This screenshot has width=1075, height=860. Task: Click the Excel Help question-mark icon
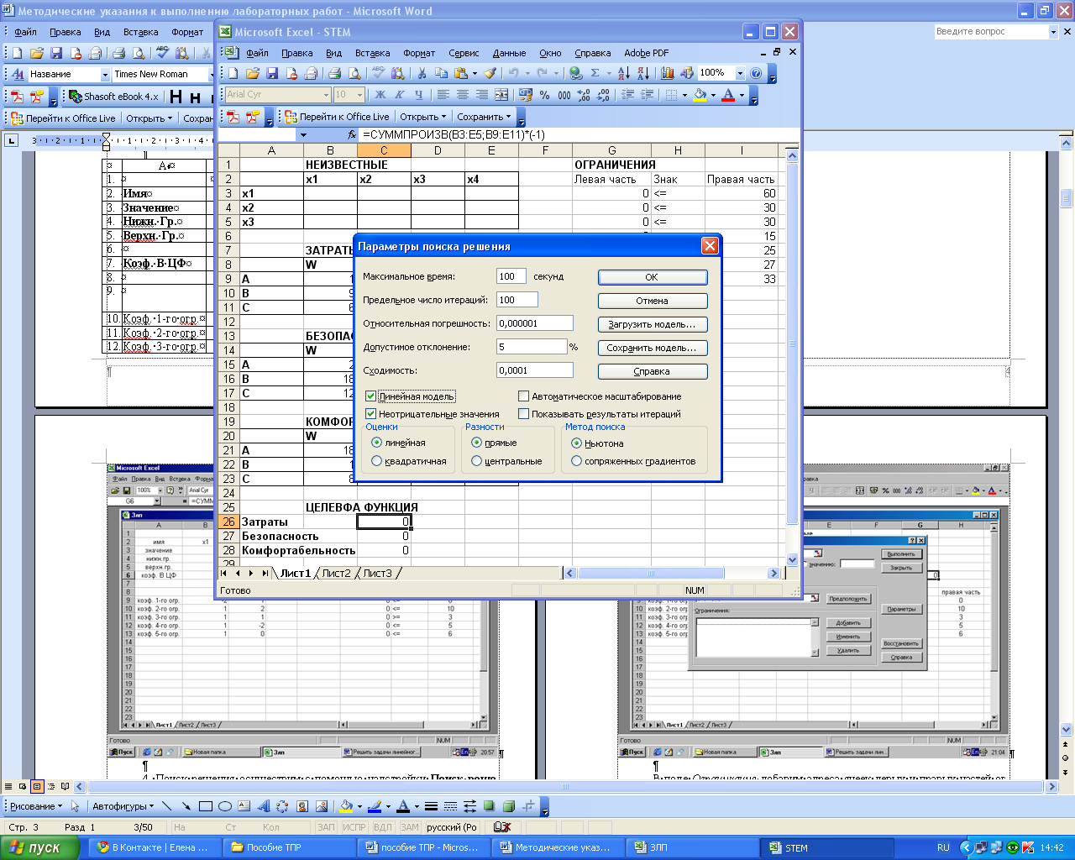[x=756, y=73]
